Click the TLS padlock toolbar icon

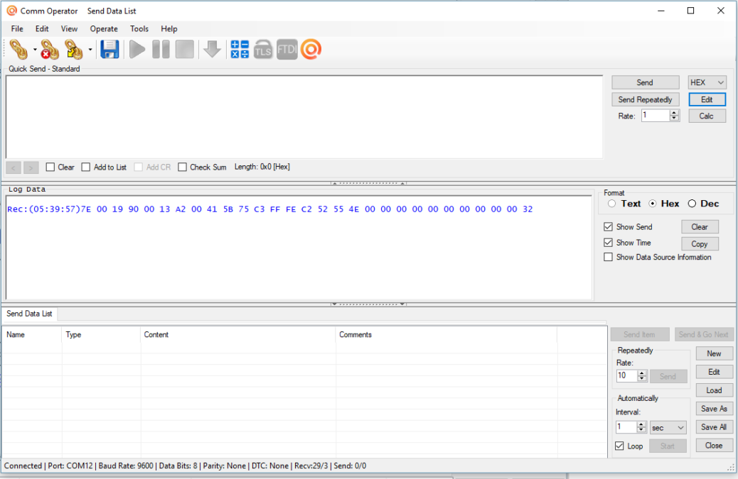pyautogui.click(x=263, y=50)
